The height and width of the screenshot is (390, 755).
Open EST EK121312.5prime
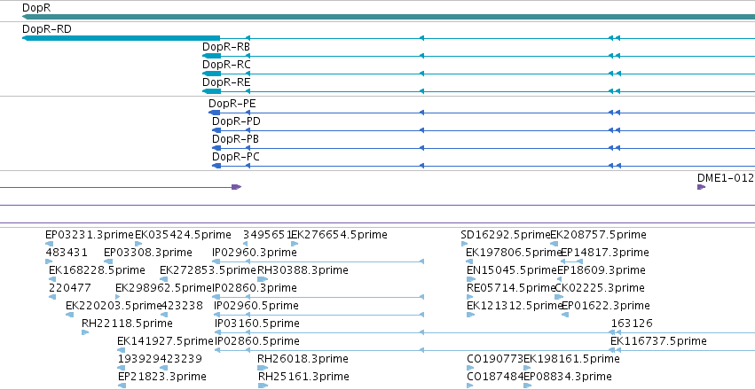tap(515, 306)
